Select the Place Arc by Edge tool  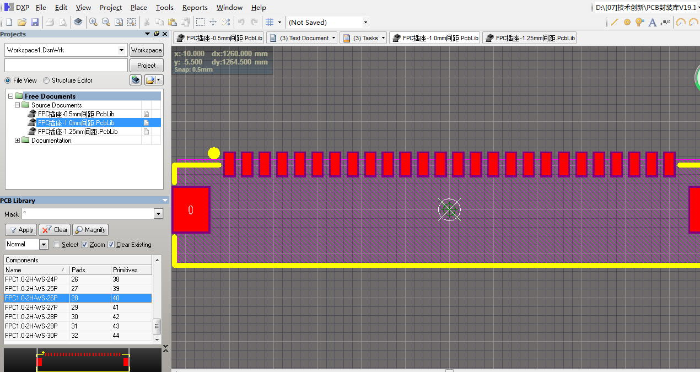click(693, 22)
